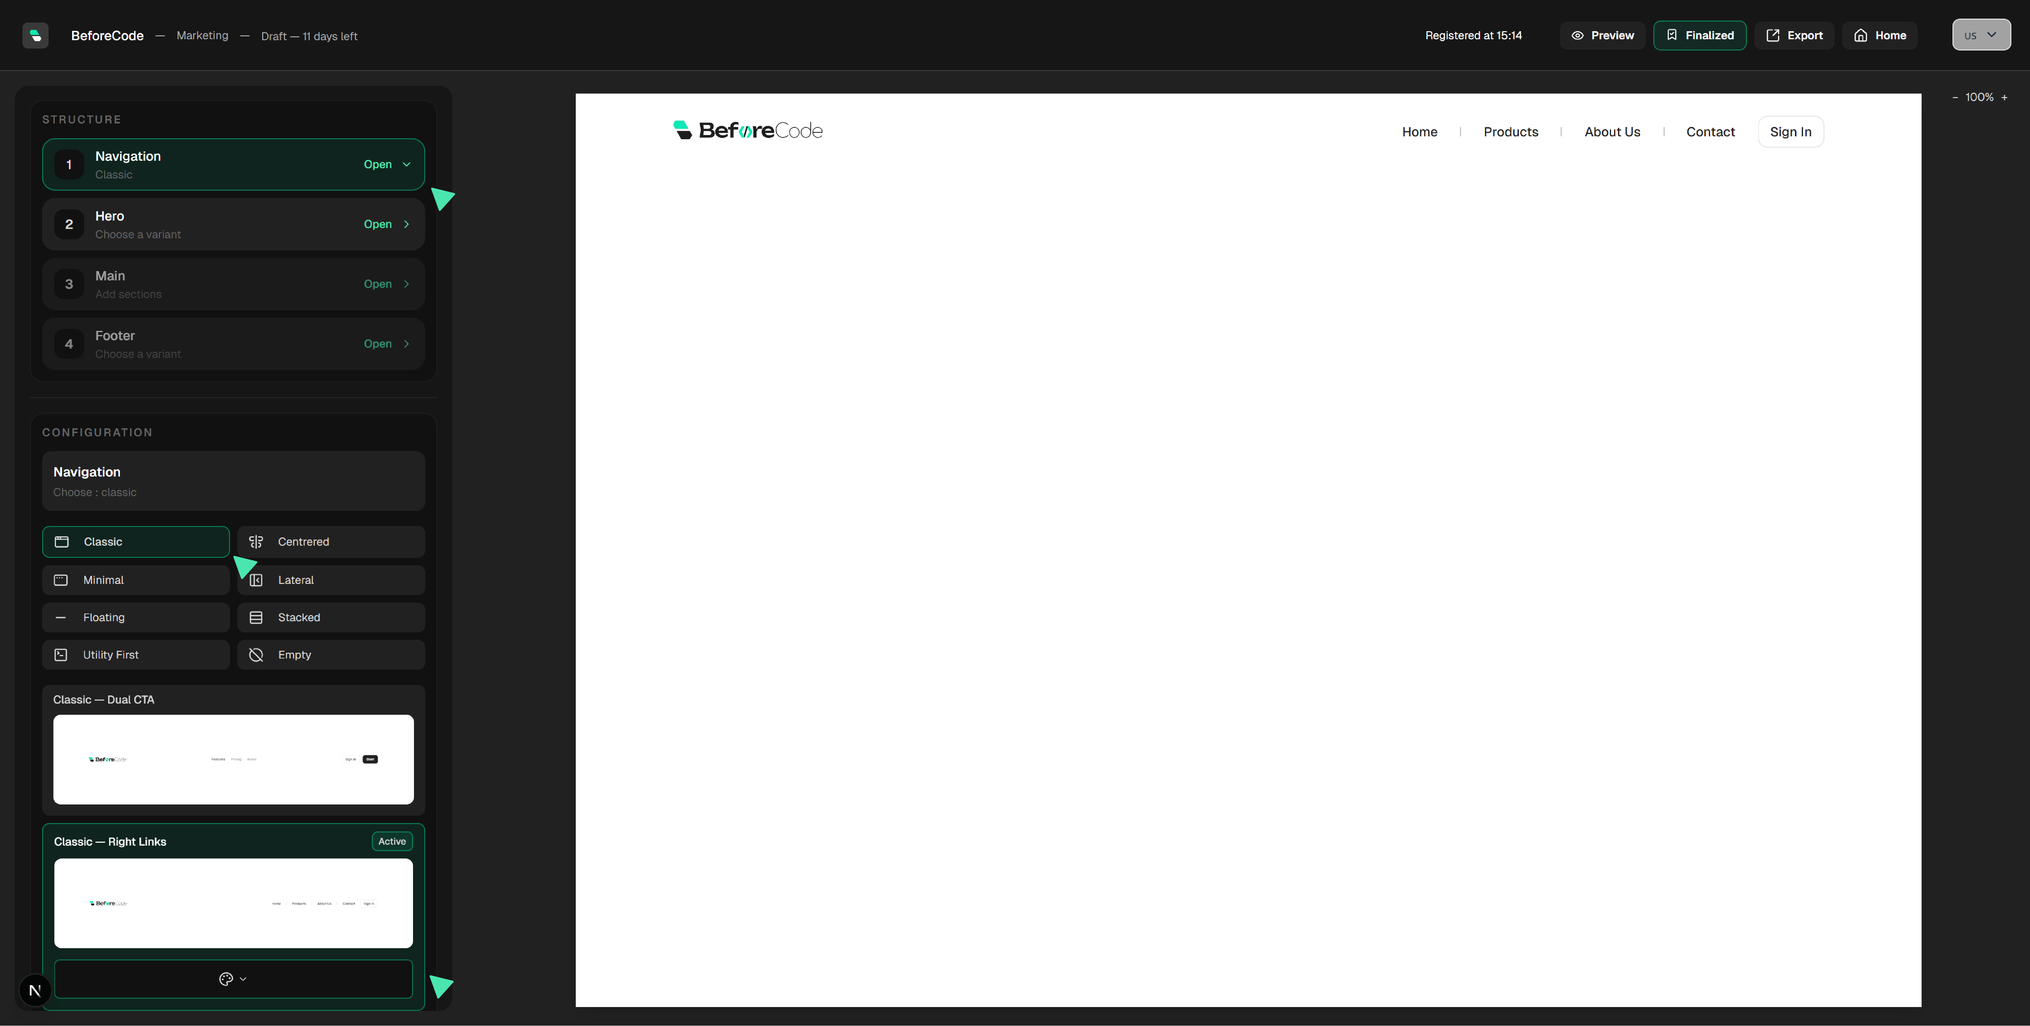Image resolution: width=2030 pixels, height=1026 pixels.
Task: Click the Choose : classic subtitle
Action: pos(95,493)
